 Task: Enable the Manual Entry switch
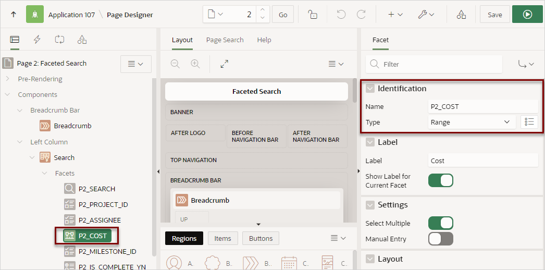pos(441,239)
